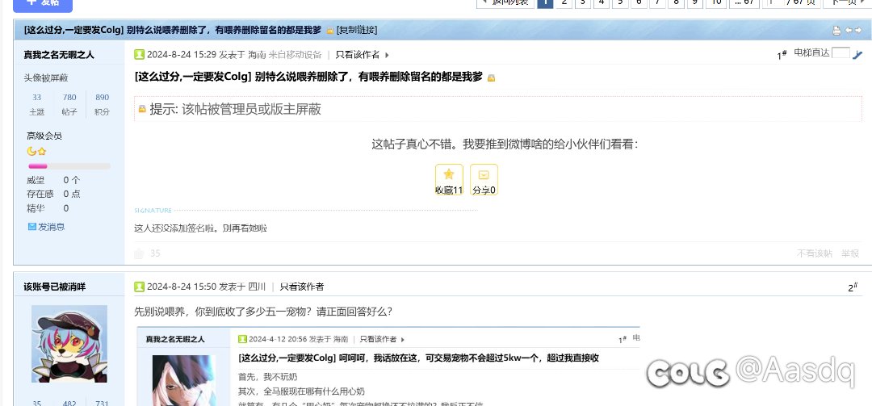This screenshot has width=872, height=406.
Task: Click the 举报 report link
Action: [x=850, y=253]
